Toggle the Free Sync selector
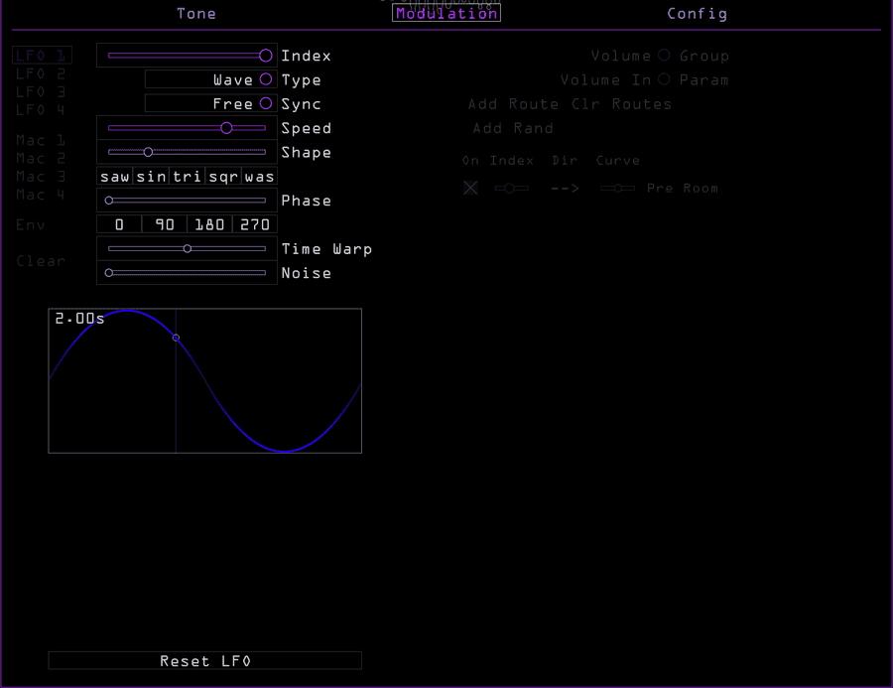Screen dimensions: 893x688 210,103
